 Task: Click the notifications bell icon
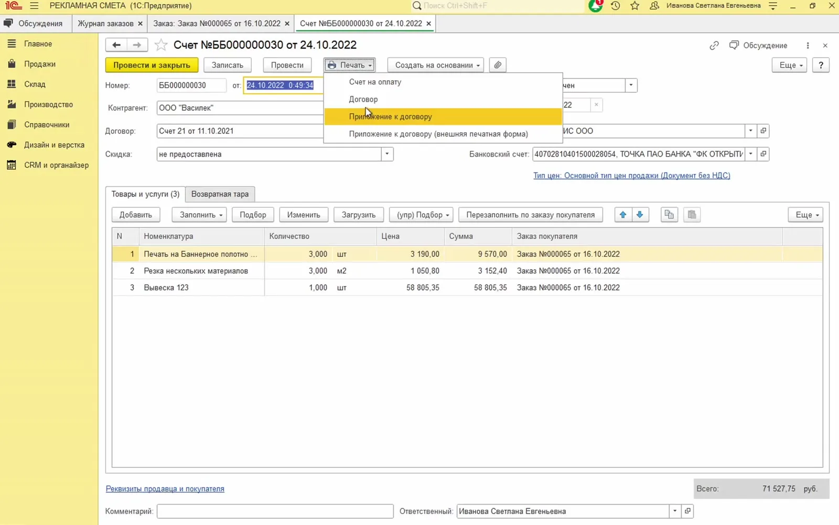(x=596, y=6)
